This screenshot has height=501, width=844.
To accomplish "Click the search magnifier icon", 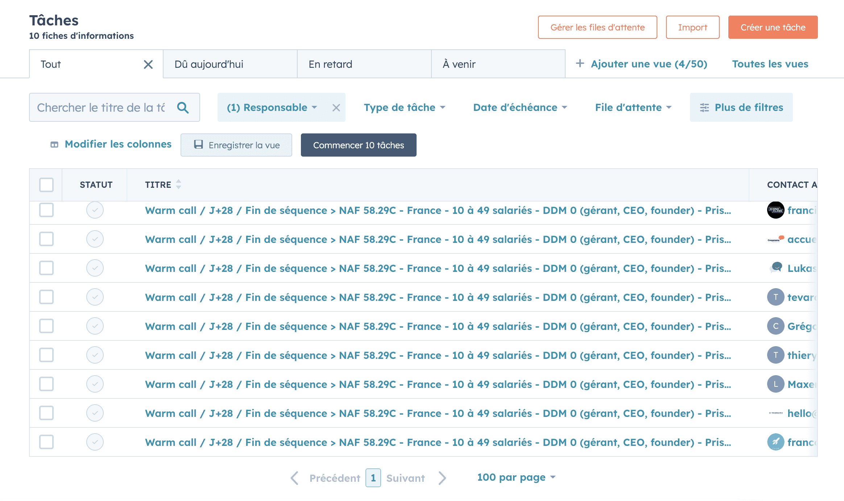I will pyautogui.click(x=183, y=107).
